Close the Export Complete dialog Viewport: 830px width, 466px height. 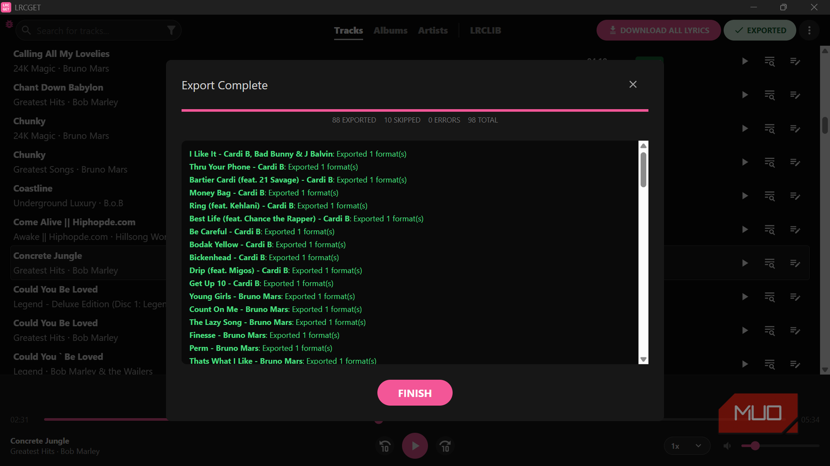pos(633,84)
